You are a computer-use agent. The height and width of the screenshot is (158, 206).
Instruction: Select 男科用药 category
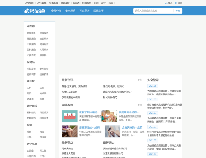click(44, 44)
